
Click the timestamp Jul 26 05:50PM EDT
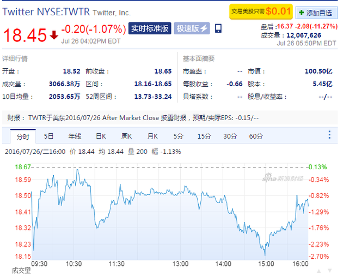(307, 43)
